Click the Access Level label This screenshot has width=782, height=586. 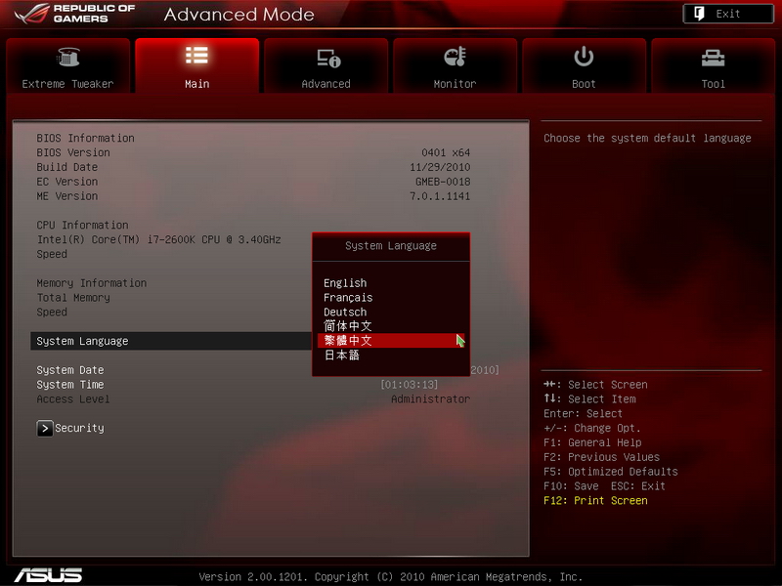point(72,399)
